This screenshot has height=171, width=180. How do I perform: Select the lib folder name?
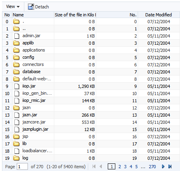pyautogui.click(x=24, y=143)
